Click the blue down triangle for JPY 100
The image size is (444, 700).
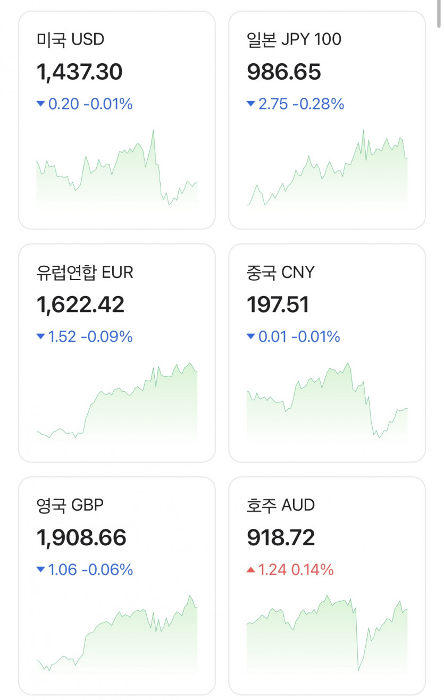click(251, 104)
